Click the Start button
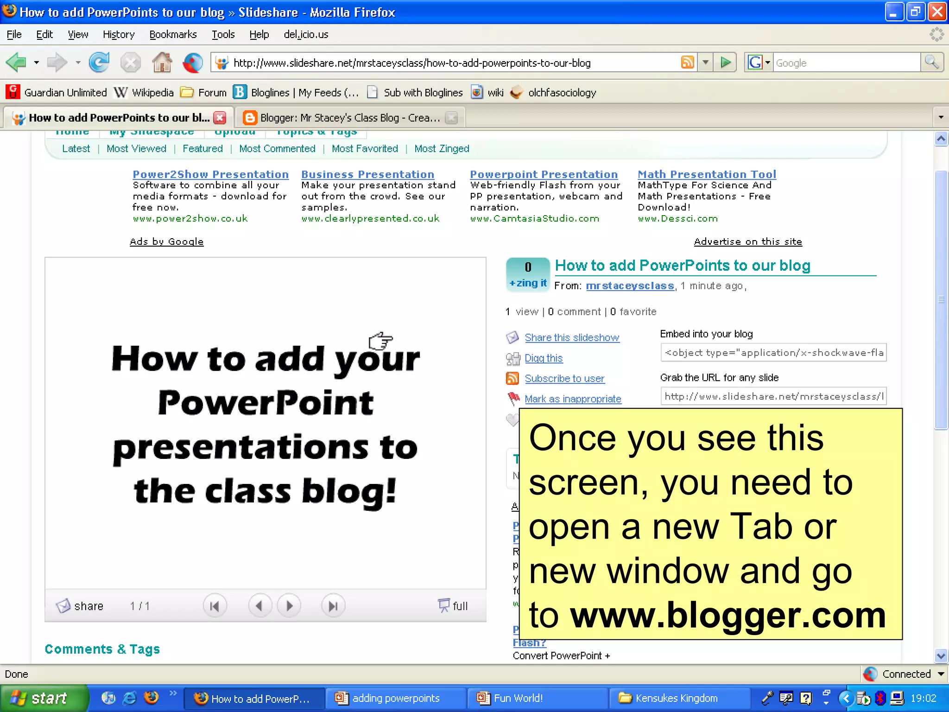The image size is (949, 712). pos(44,698)
